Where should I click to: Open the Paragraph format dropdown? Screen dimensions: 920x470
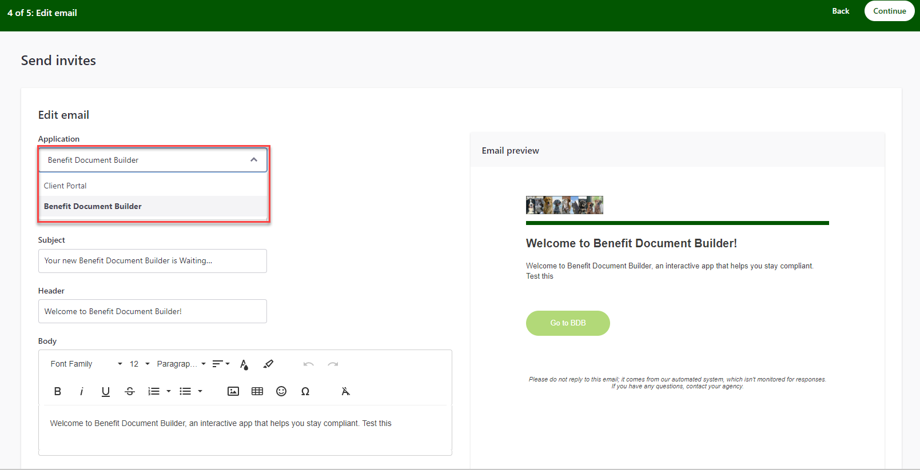pos(181,364)
